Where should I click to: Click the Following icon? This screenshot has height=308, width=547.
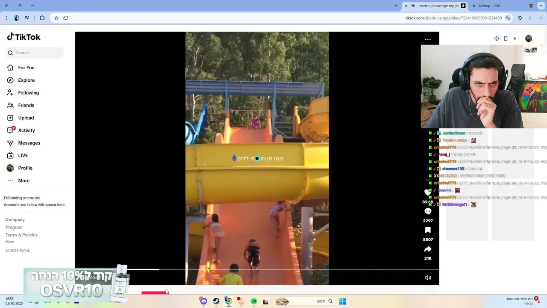click(10, 93)
